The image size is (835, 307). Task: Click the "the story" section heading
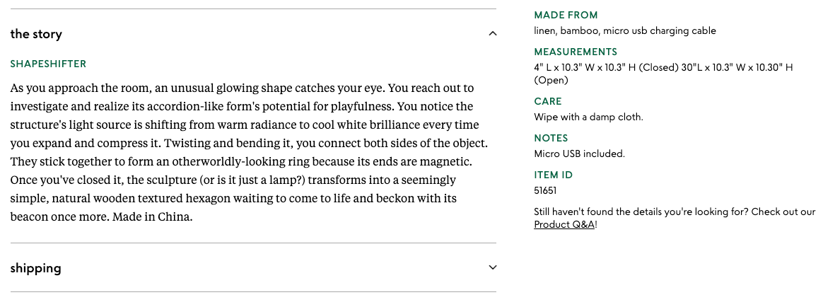pyautogui.click(x=36, y=34)
